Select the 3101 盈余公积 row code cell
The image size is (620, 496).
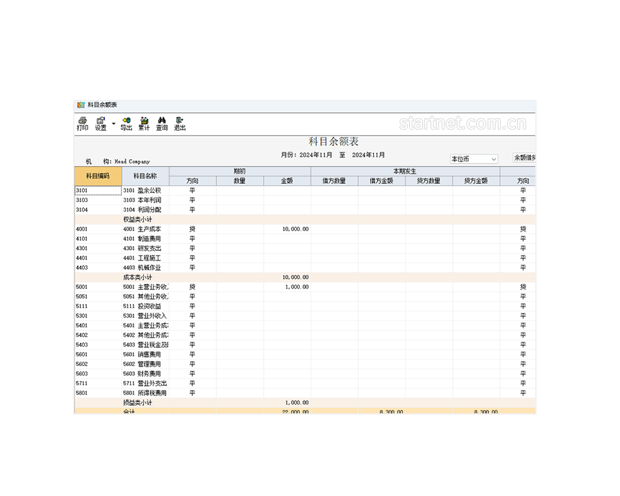pos(98,190)
